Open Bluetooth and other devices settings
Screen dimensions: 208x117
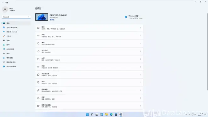[16, 27]
